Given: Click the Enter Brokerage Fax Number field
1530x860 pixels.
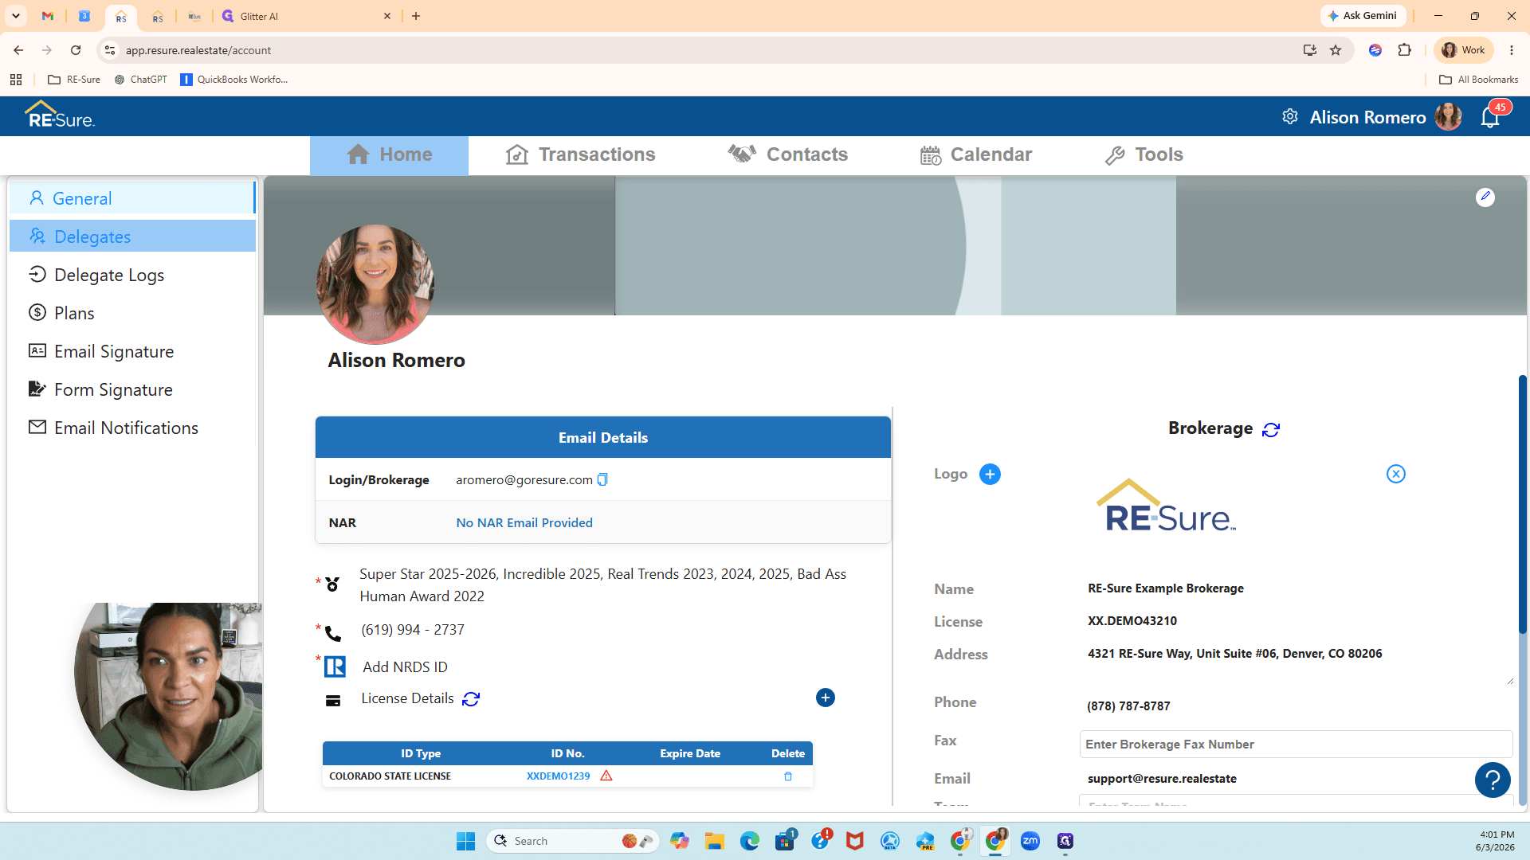Looking at the screenshot, I should 1296,745.
